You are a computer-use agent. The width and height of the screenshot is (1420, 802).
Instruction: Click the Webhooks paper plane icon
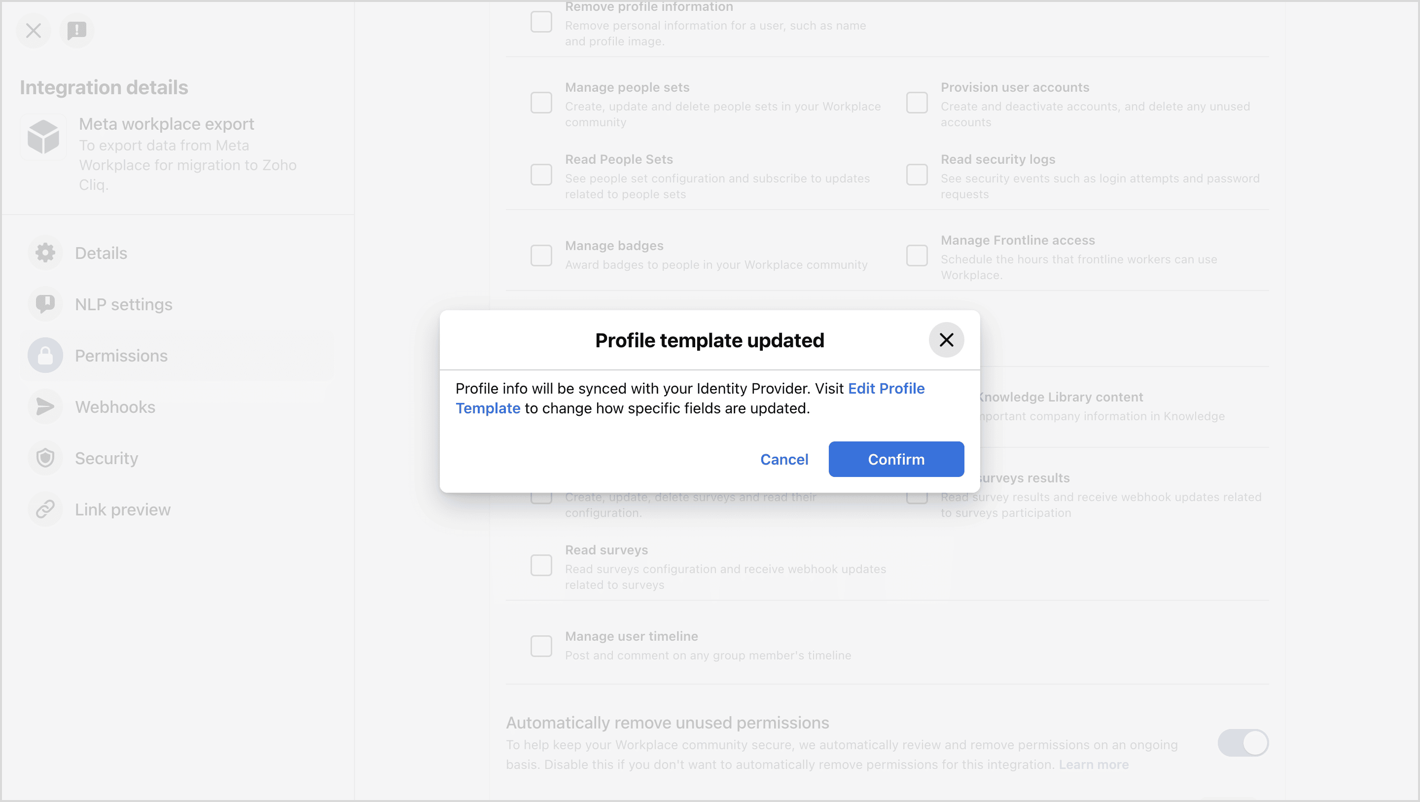[x=45, y=407]
